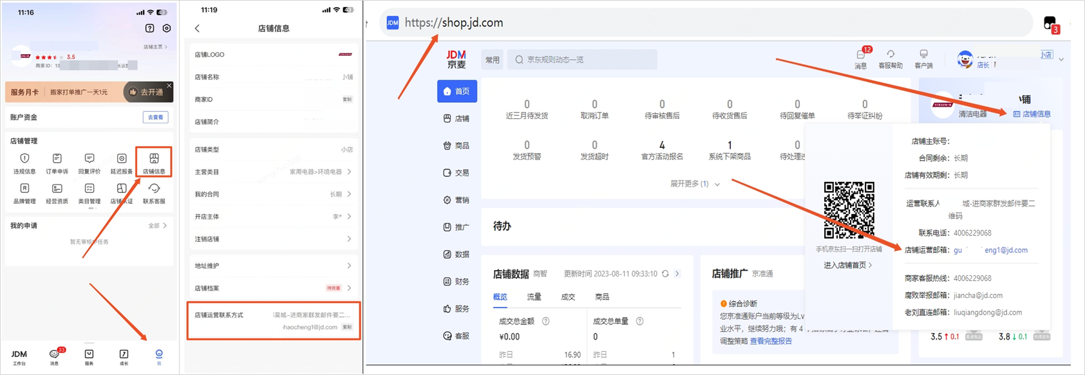Select 首页 in desktop sidebar
The height and width of the screenshot is (375, 1085).
tap(457, 91)
